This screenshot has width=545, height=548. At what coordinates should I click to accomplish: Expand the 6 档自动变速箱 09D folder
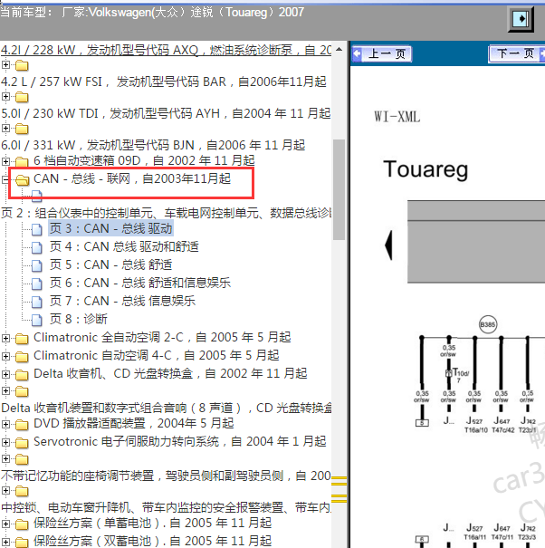5,161
